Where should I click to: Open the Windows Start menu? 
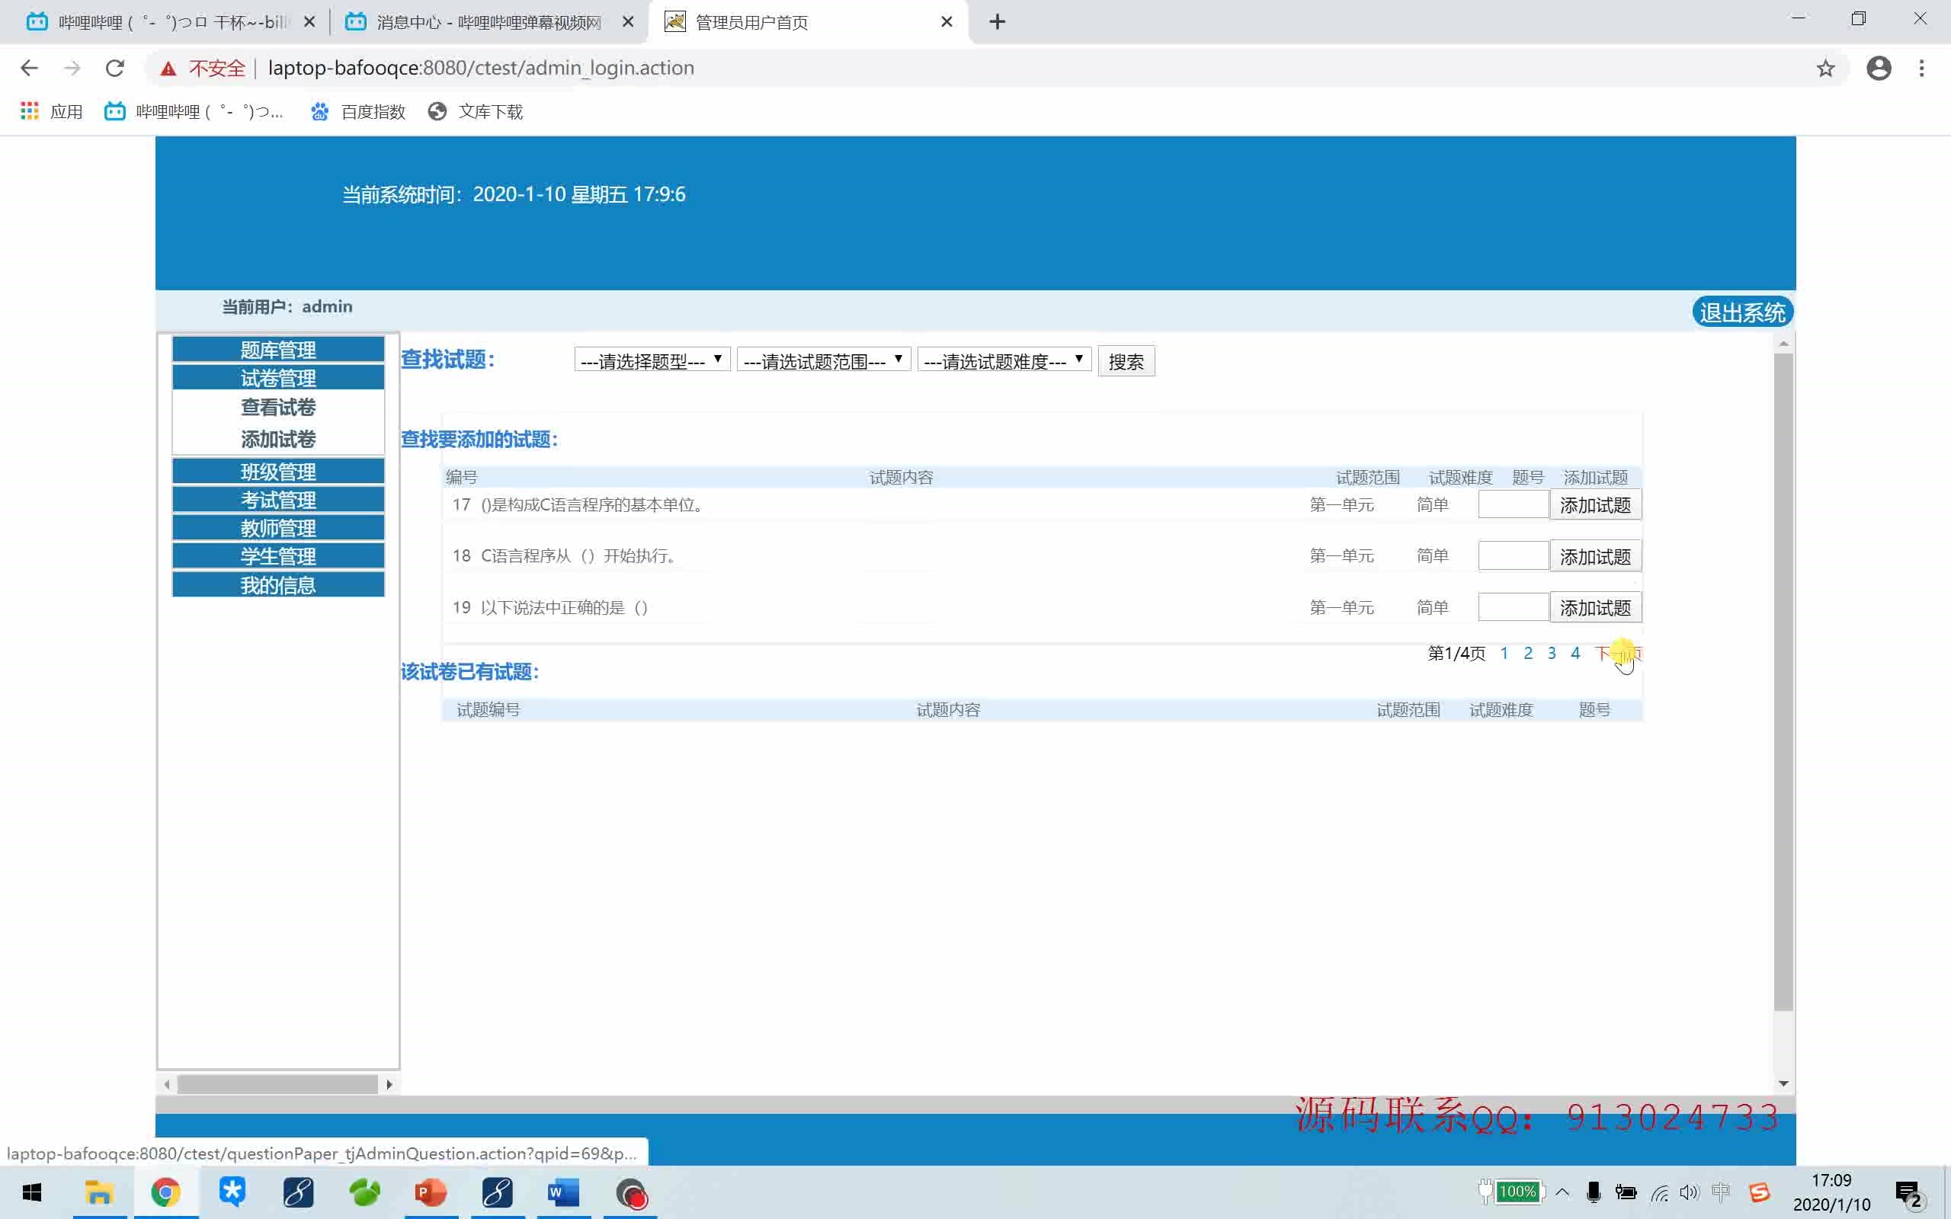(x=31, y=1192)
